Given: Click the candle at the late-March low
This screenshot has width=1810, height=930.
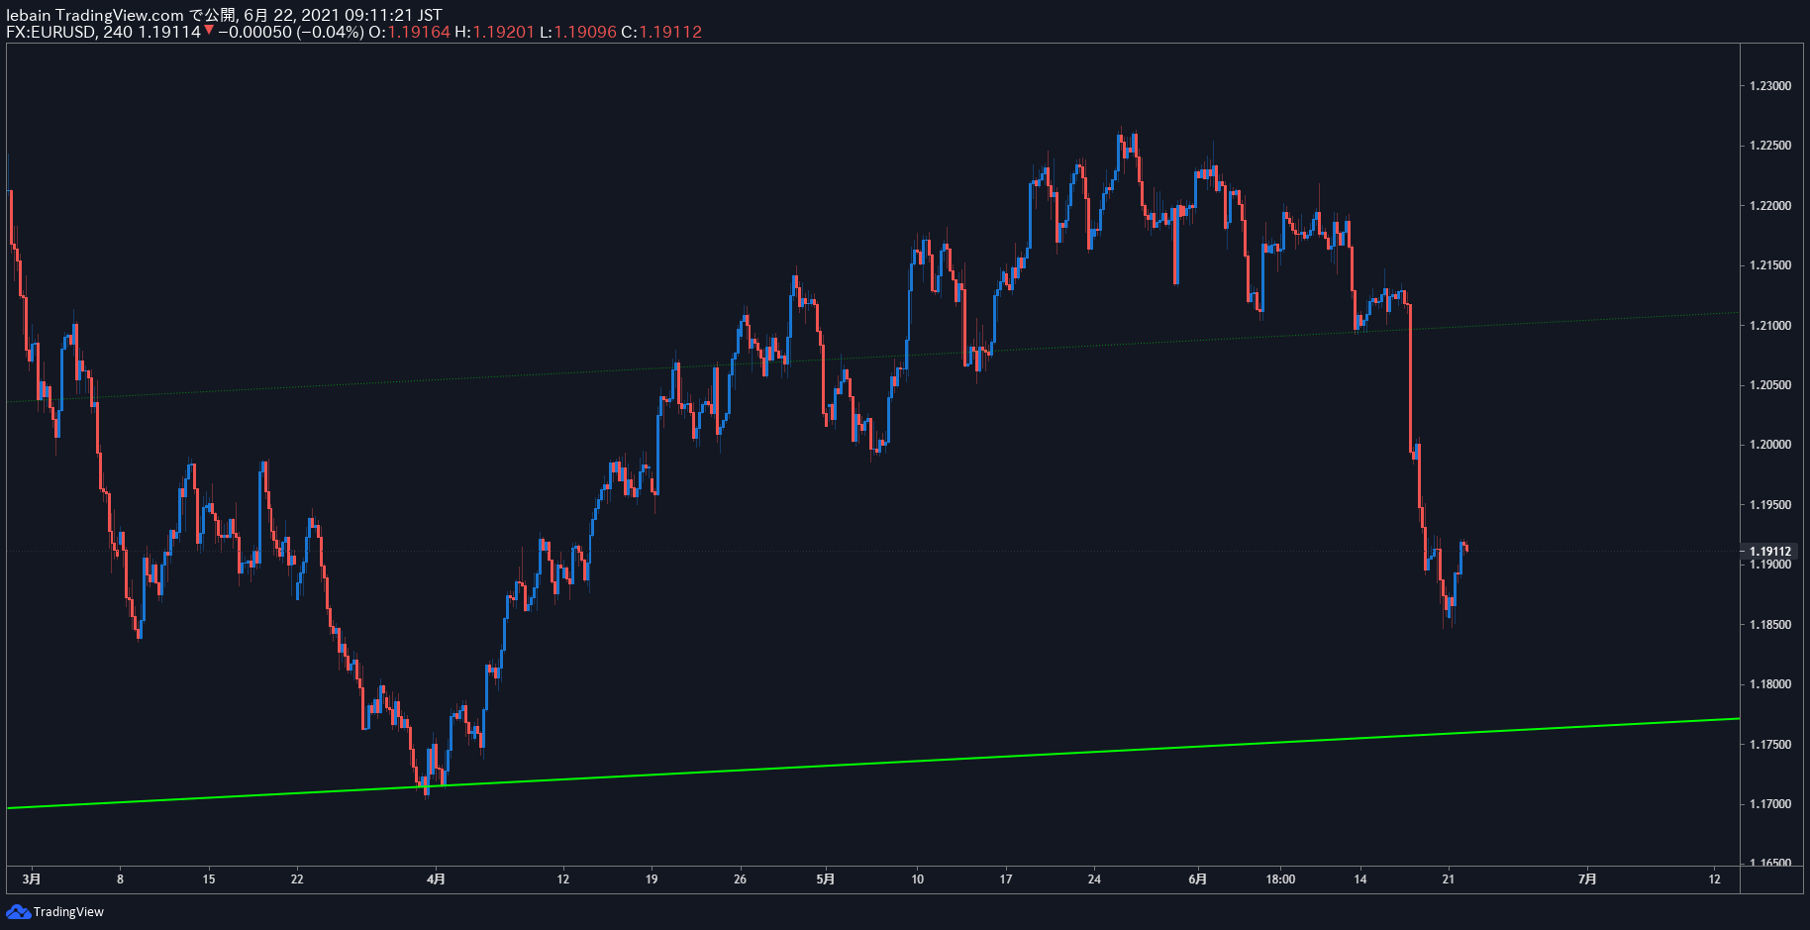Looking at the screenshot, I should (x=427, y=785).
